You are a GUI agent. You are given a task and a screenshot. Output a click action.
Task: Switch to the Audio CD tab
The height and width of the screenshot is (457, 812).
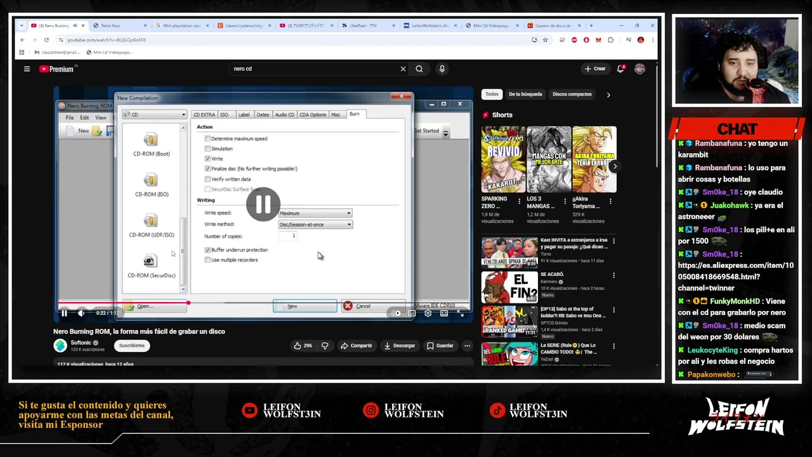coord(284,115)
